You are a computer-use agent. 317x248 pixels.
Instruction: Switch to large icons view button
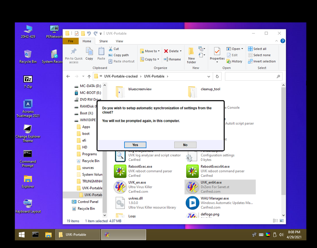282,221
